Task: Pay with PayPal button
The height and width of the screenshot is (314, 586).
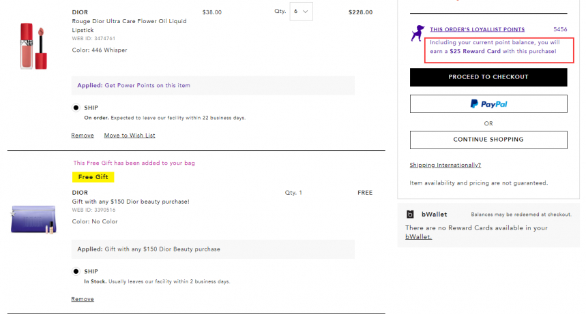Action: pyautogui.click(x=488, y=104)
